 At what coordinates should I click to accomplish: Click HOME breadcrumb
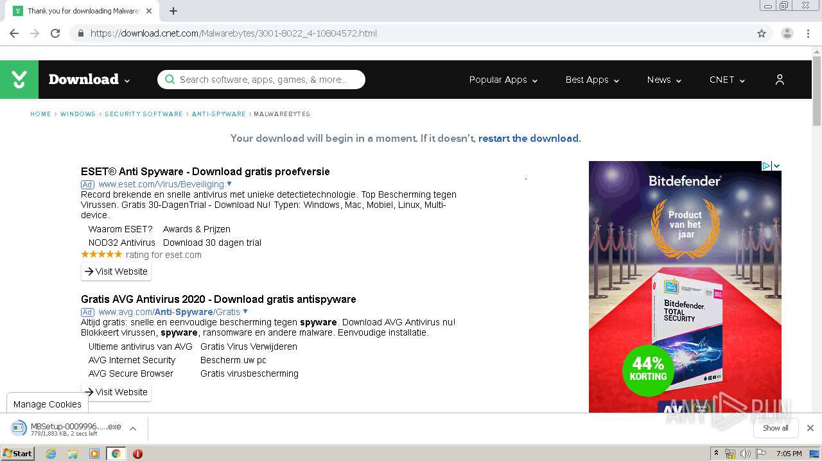[40, 114]
